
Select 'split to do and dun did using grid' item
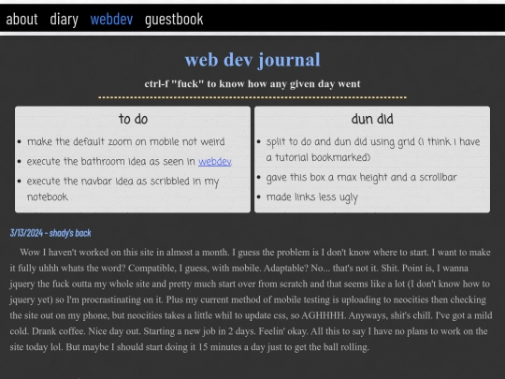pos(373,150)
